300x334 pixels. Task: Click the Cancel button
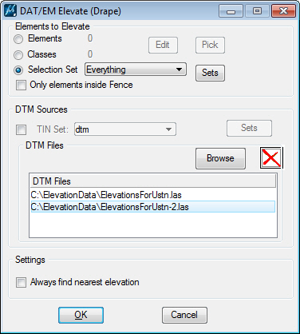[x=184, y=315]
